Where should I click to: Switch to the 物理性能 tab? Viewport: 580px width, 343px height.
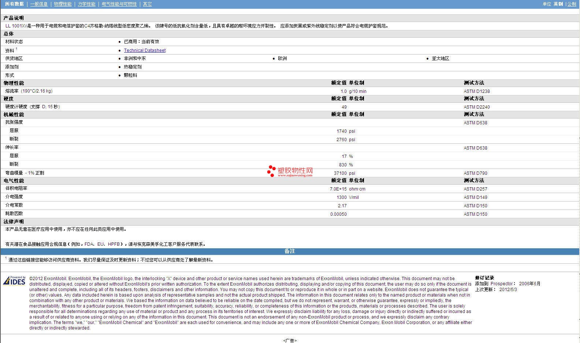point(63,4)
